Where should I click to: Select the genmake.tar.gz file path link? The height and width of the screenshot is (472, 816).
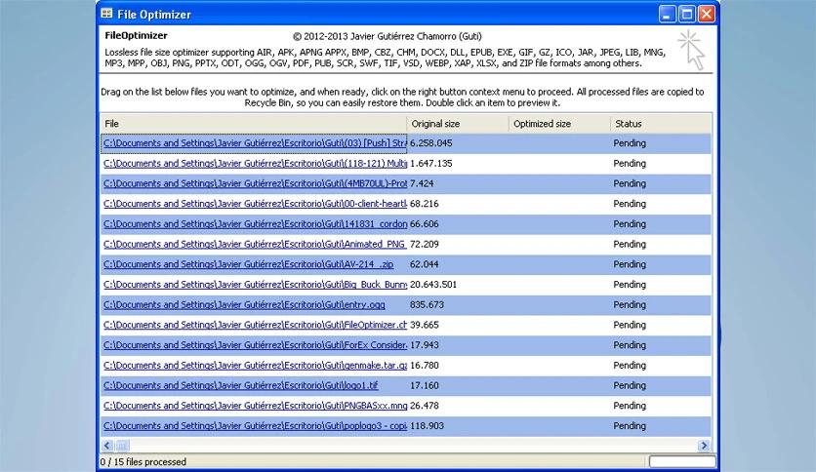[x=255, y=366]
